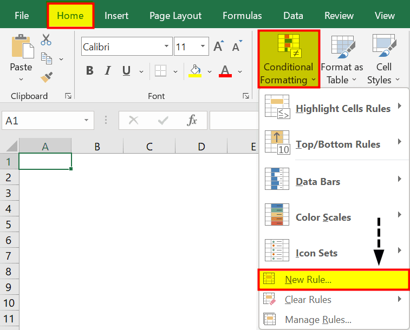Select column A header
The height and width of the screenshot is (330, 410).
tap(45, 146)
